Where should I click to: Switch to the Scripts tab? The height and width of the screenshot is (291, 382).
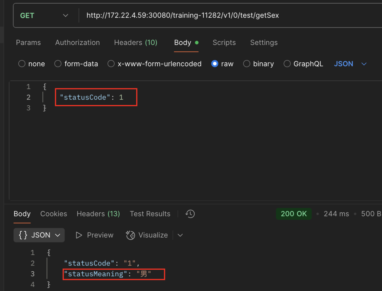224,43
